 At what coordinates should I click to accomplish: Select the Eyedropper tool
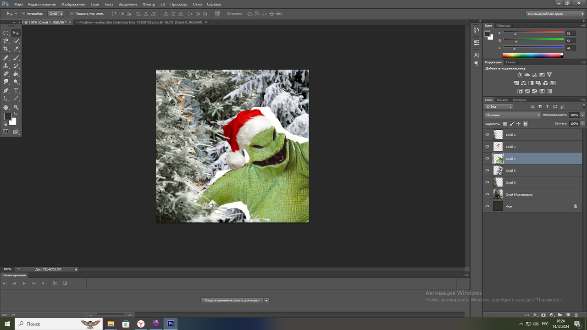16,49
